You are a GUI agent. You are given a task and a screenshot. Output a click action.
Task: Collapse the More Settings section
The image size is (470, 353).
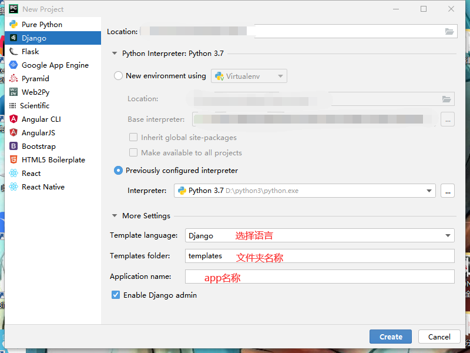pyautogui.click(x=114, y=216)
